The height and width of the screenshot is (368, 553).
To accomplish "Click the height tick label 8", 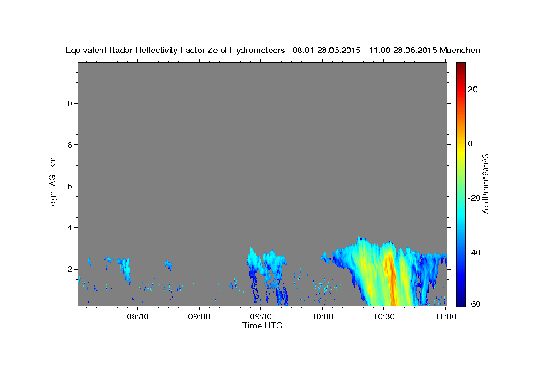I will (x=70, y=145).
